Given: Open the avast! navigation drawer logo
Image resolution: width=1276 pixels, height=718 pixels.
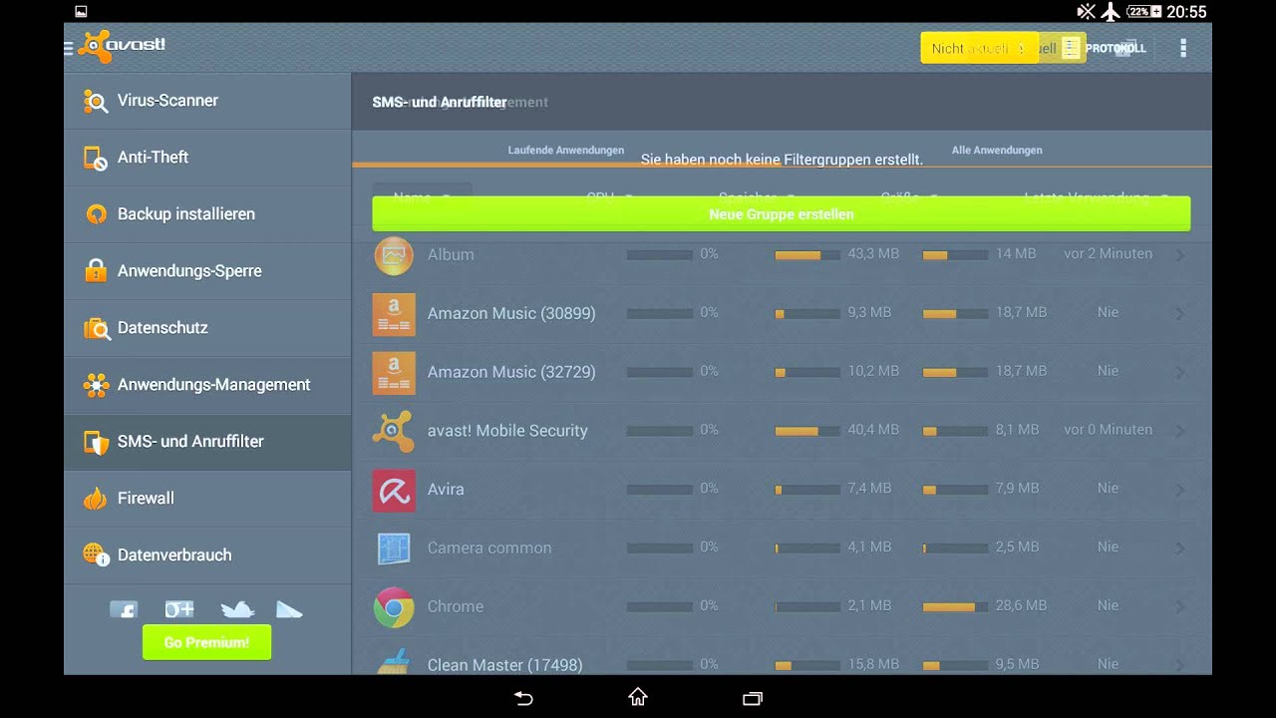Looking at the screenshot, I should coord(121,46).
